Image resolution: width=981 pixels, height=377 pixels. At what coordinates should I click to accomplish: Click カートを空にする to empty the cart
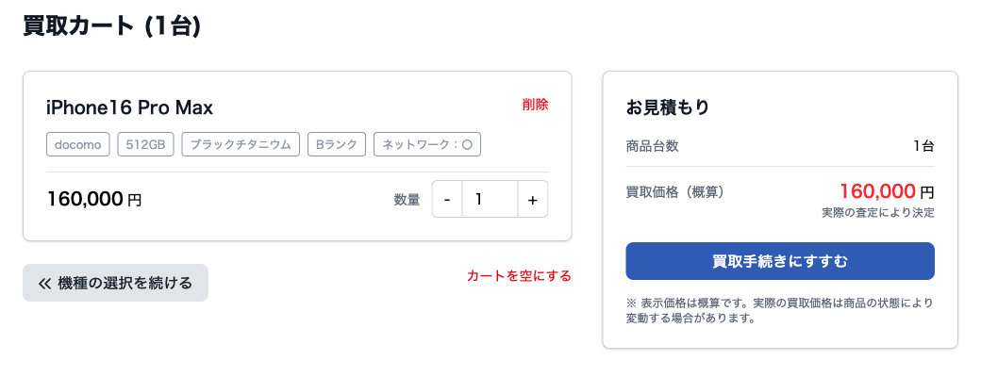tap(519, 276)
